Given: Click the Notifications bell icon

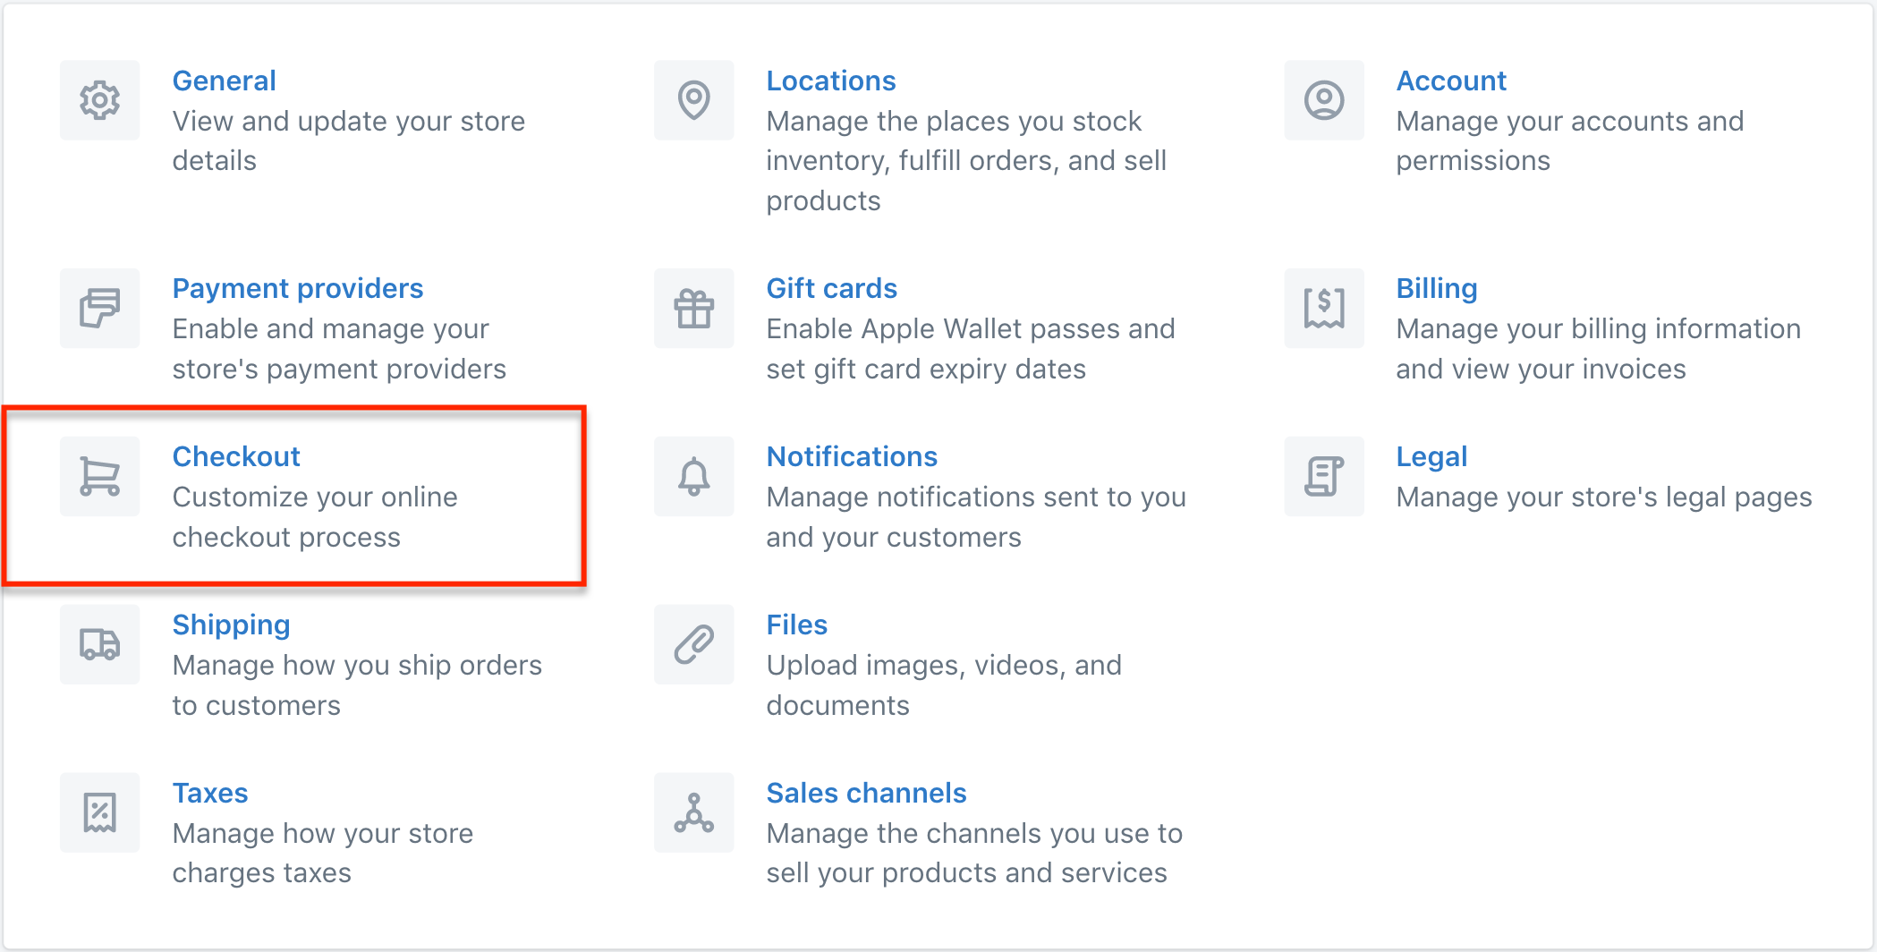Looking at the screenshot, I should (x=693, y=476).
